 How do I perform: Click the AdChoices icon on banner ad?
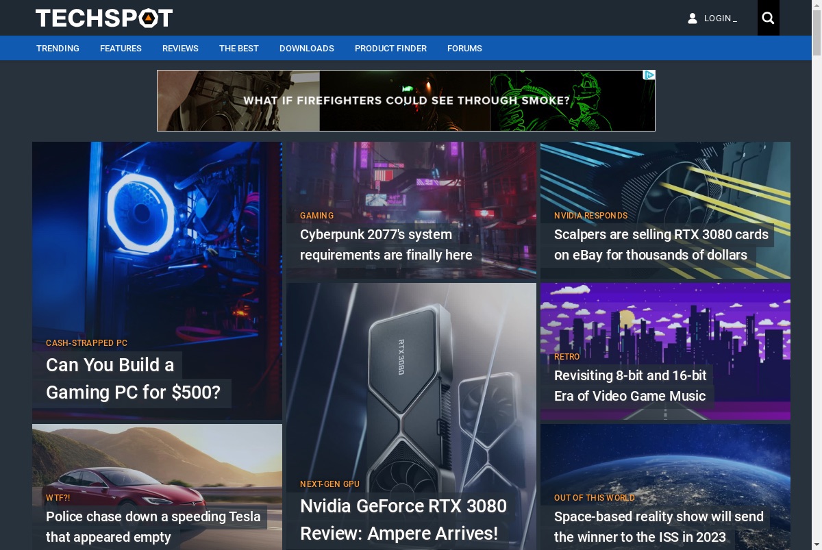[x=649, y=75]
